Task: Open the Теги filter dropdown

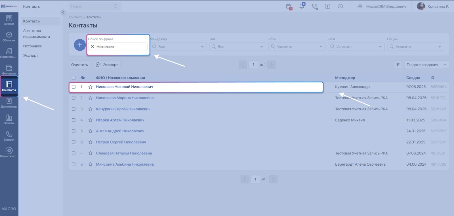Action: click(356, 47)
